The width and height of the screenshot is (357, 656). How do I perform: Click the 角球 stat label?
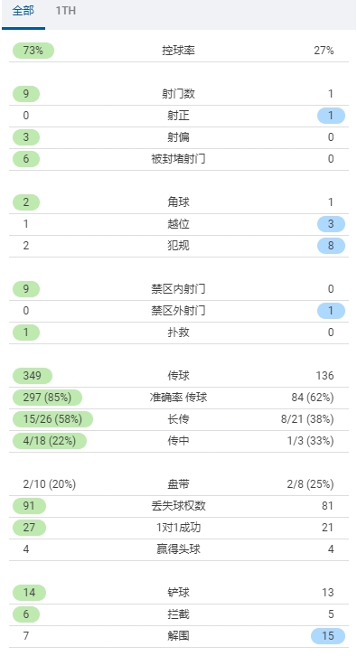[178, 202]
